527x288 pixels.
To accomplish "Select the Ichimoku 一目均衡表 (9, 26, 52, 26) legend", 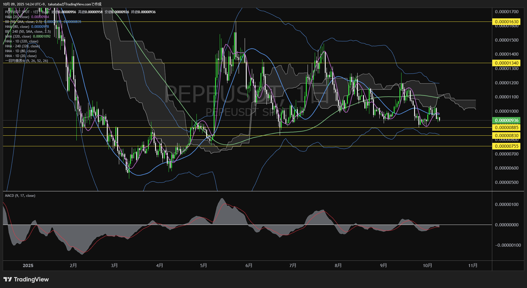I will pos(26,61).
